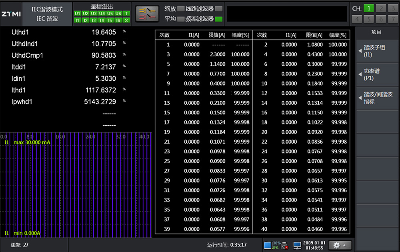Select the UthdInd1 measurement row

(69, 44)
